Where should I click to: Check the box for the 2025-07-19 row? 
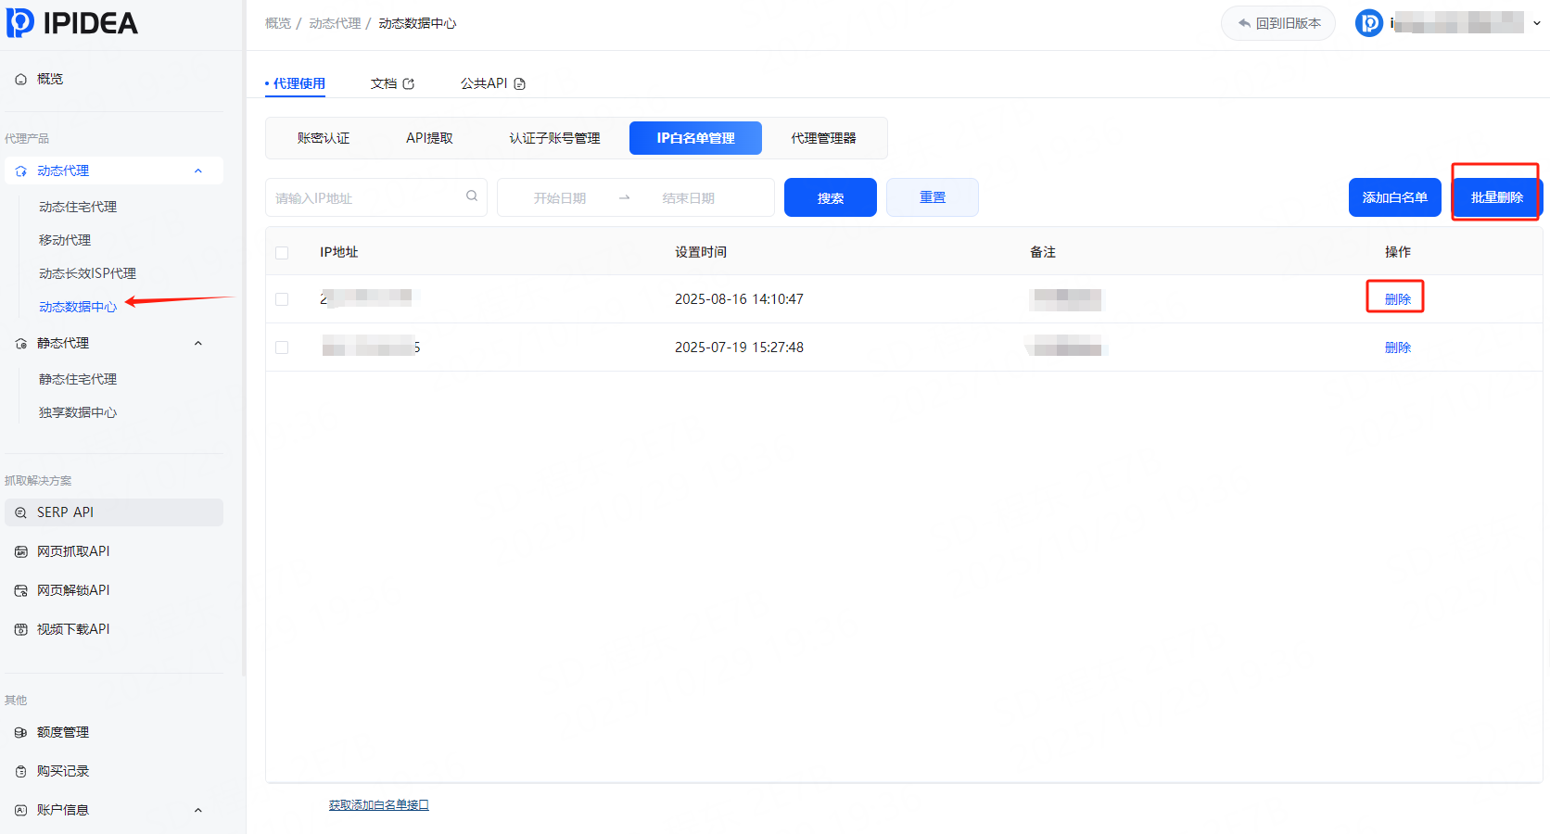click(282, 347)
